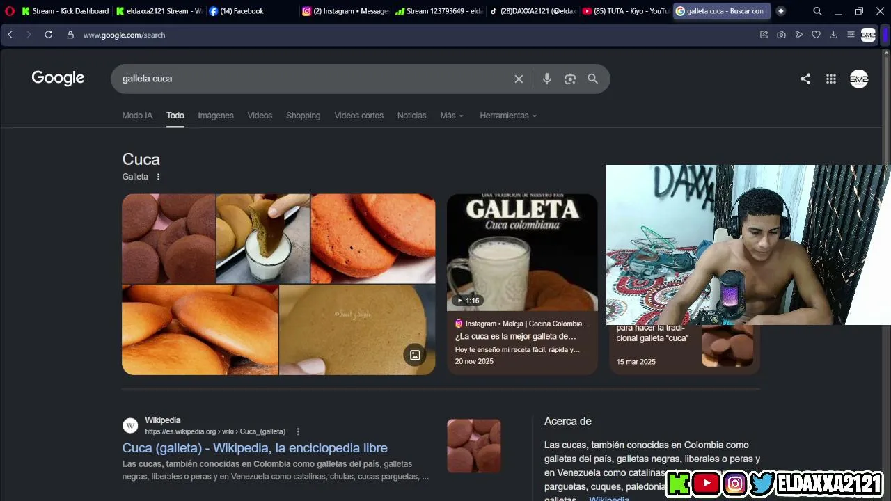Share the search results via share icon
The image size is (891, 501).
(x=805, y=79)
